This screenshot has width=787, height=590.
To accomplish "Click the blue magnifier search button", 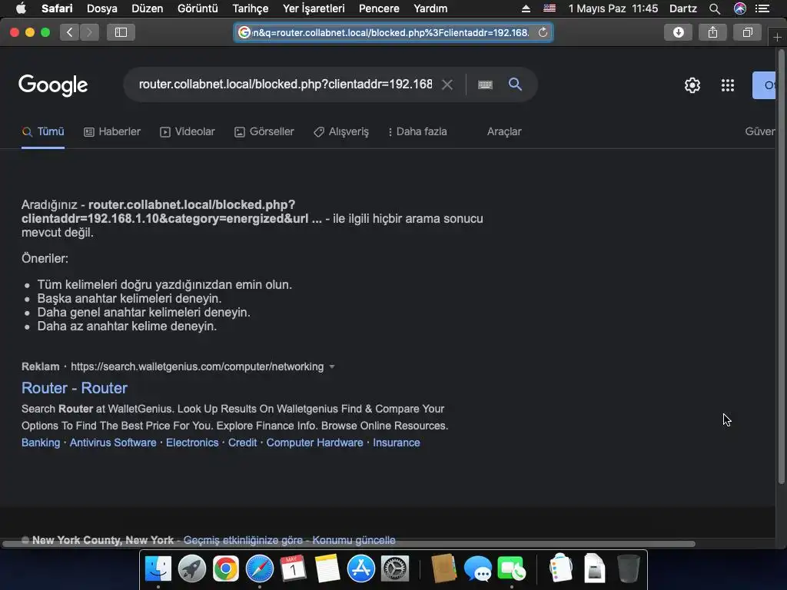I will [x=515, y=85].
